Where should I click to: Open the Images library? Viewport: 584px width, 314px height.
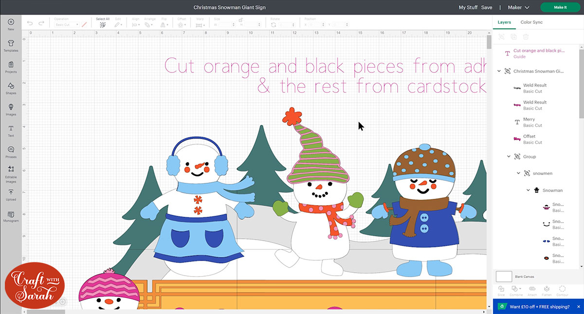[11, 108]
